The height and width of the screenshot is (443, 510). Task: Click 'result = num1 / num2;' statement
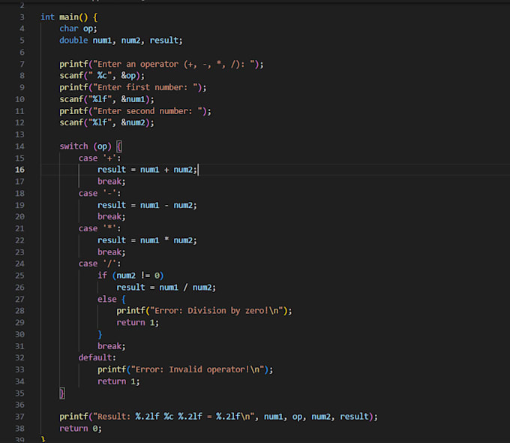click(166, 288)
